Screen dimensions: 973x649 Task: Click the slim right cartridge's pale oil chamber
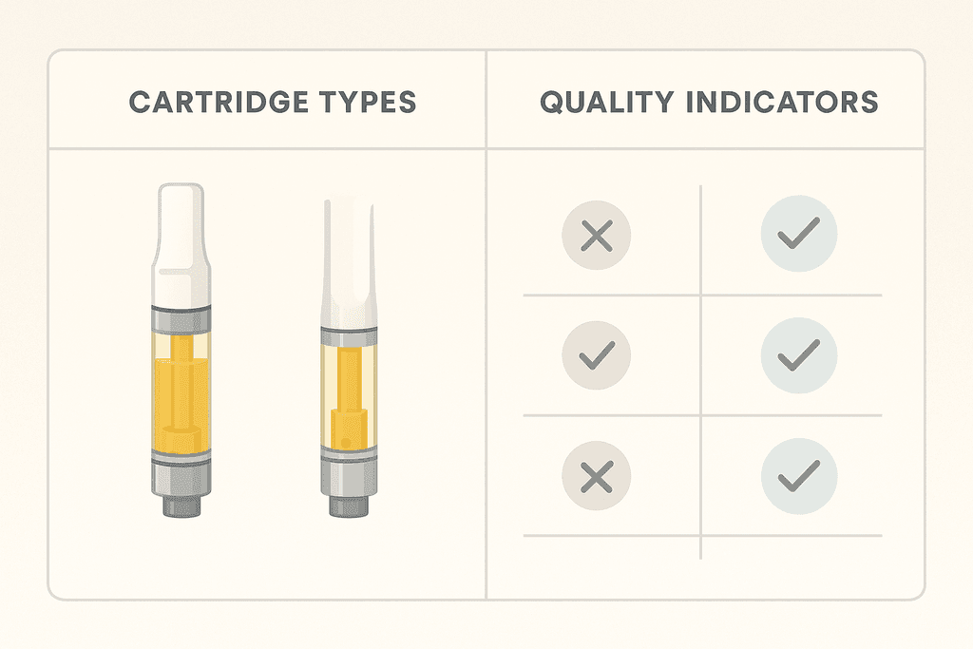369,380
